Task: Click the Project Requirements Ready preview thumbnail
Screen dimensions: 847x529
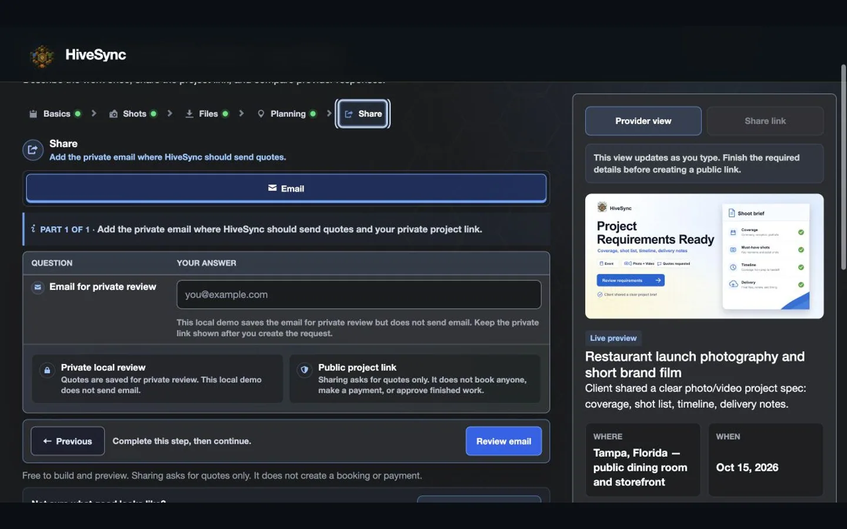Action: click(704, 256)
